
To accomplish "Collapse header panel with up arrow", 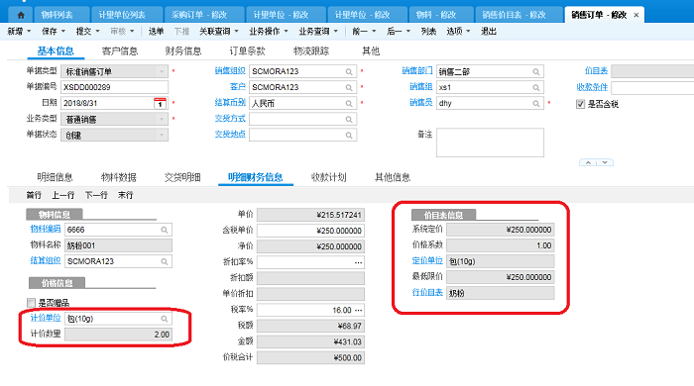I will coord(588,162).
